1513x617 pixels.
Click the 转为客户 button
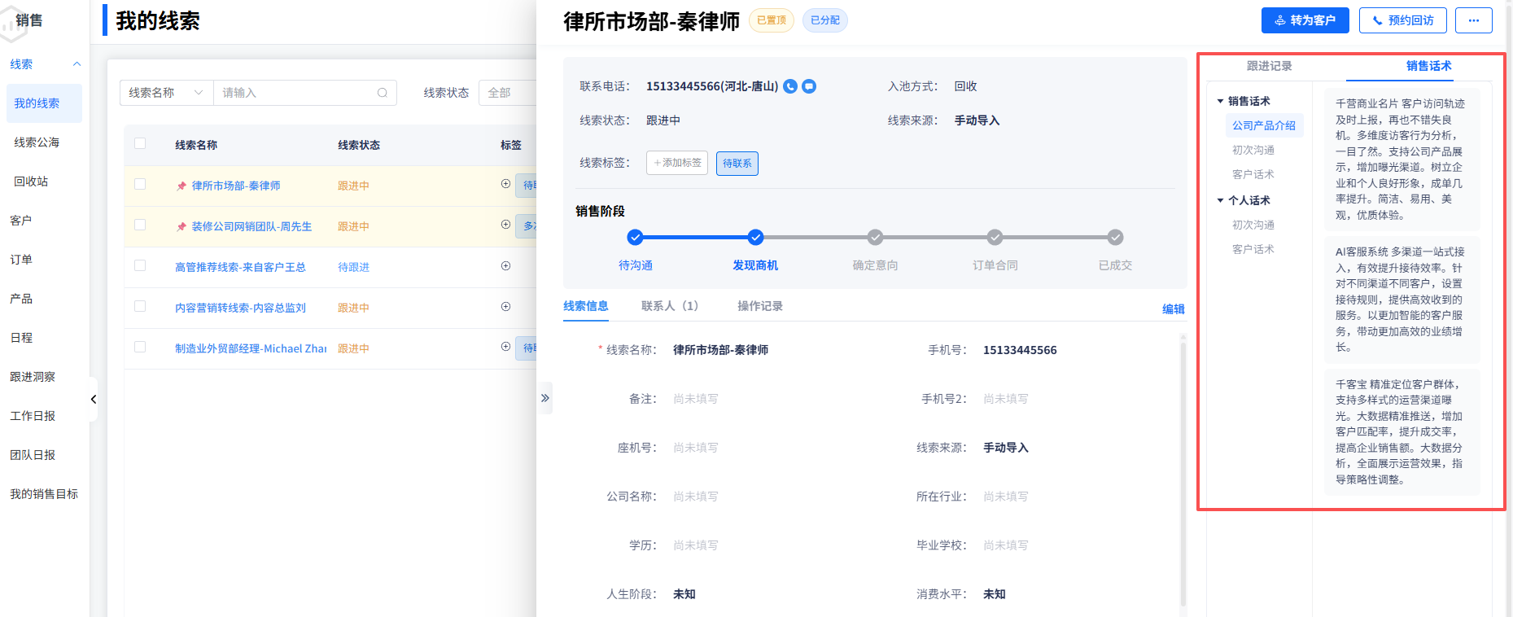coord(1305,20)
